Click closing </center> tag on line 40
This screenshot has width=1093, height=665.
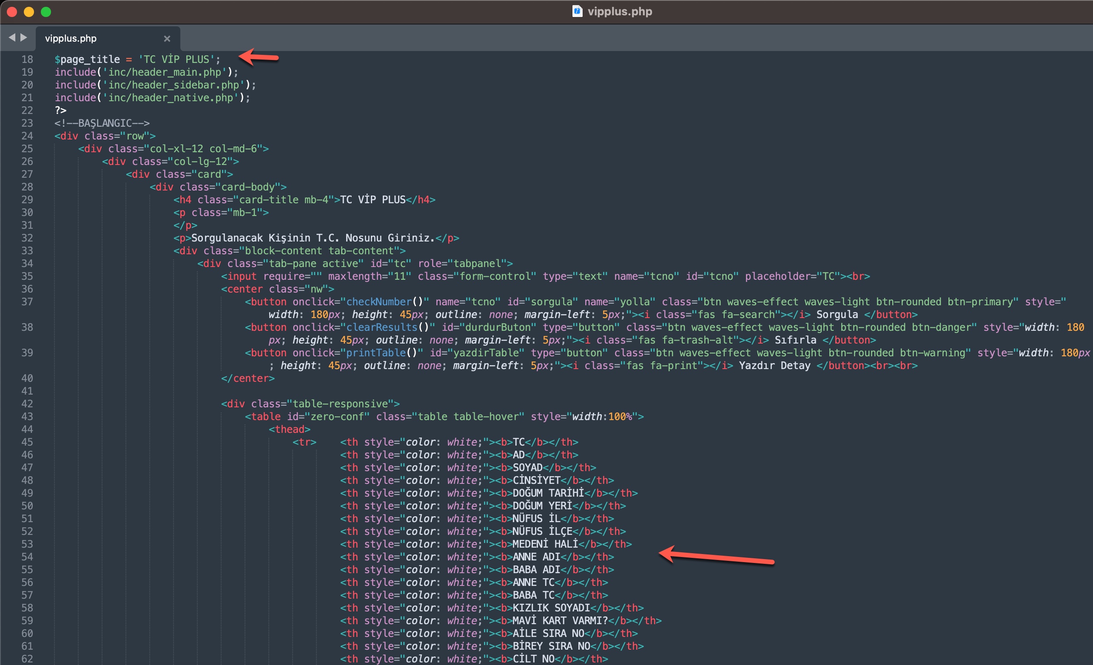pyautogui.click(x=248, y=378)
